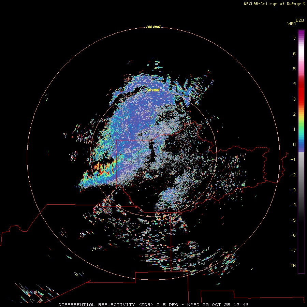Click the -3 value on the color scale

(x=293, y=190)
